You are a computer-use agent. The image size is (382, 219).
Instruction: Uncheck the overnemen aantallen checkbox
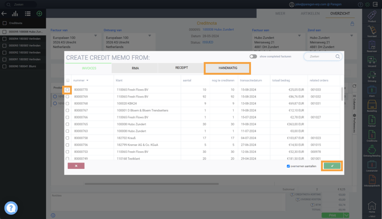coord(288,166)
